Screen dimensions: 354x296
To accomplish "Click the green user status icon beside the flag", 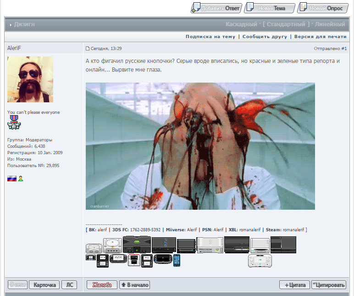I will (x=21, y=179).
